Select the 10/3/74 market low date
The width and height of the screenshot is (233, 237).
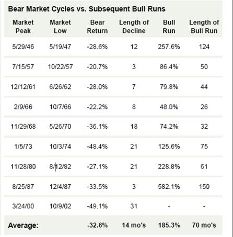(x=60, y=146)
